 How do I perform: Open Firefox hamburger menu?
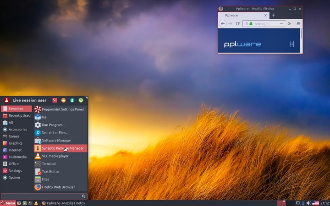coord(298,24)
